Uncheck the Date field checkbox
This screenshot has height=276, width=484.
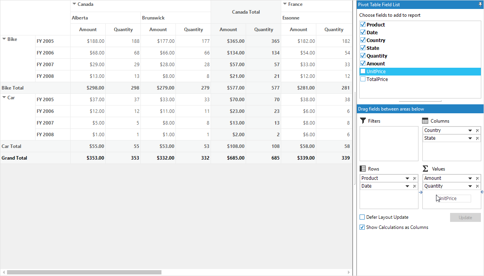(x=363, y=32)
